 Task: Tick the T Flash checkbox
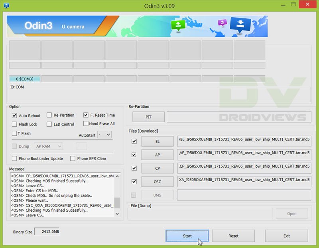click(x=14, y=133)
